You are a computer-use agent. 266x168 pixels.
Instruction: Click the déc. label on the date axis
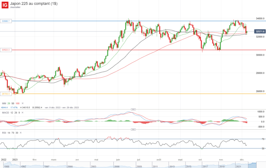[x=242, y=160]
